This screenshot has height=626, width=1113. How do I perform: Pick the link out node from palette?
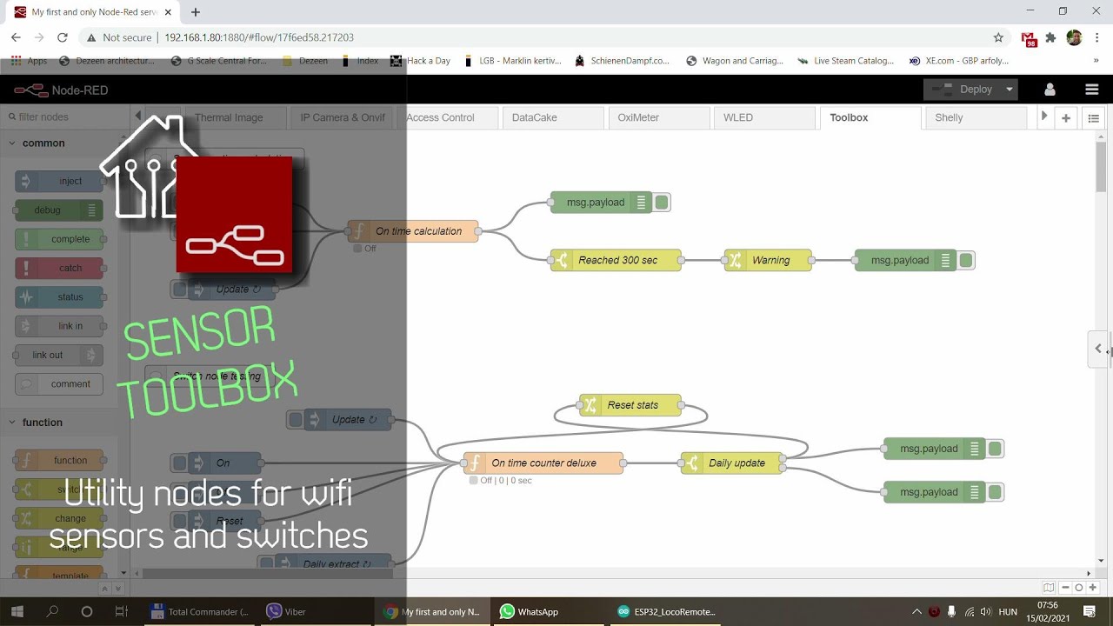[x=59, y=355]
